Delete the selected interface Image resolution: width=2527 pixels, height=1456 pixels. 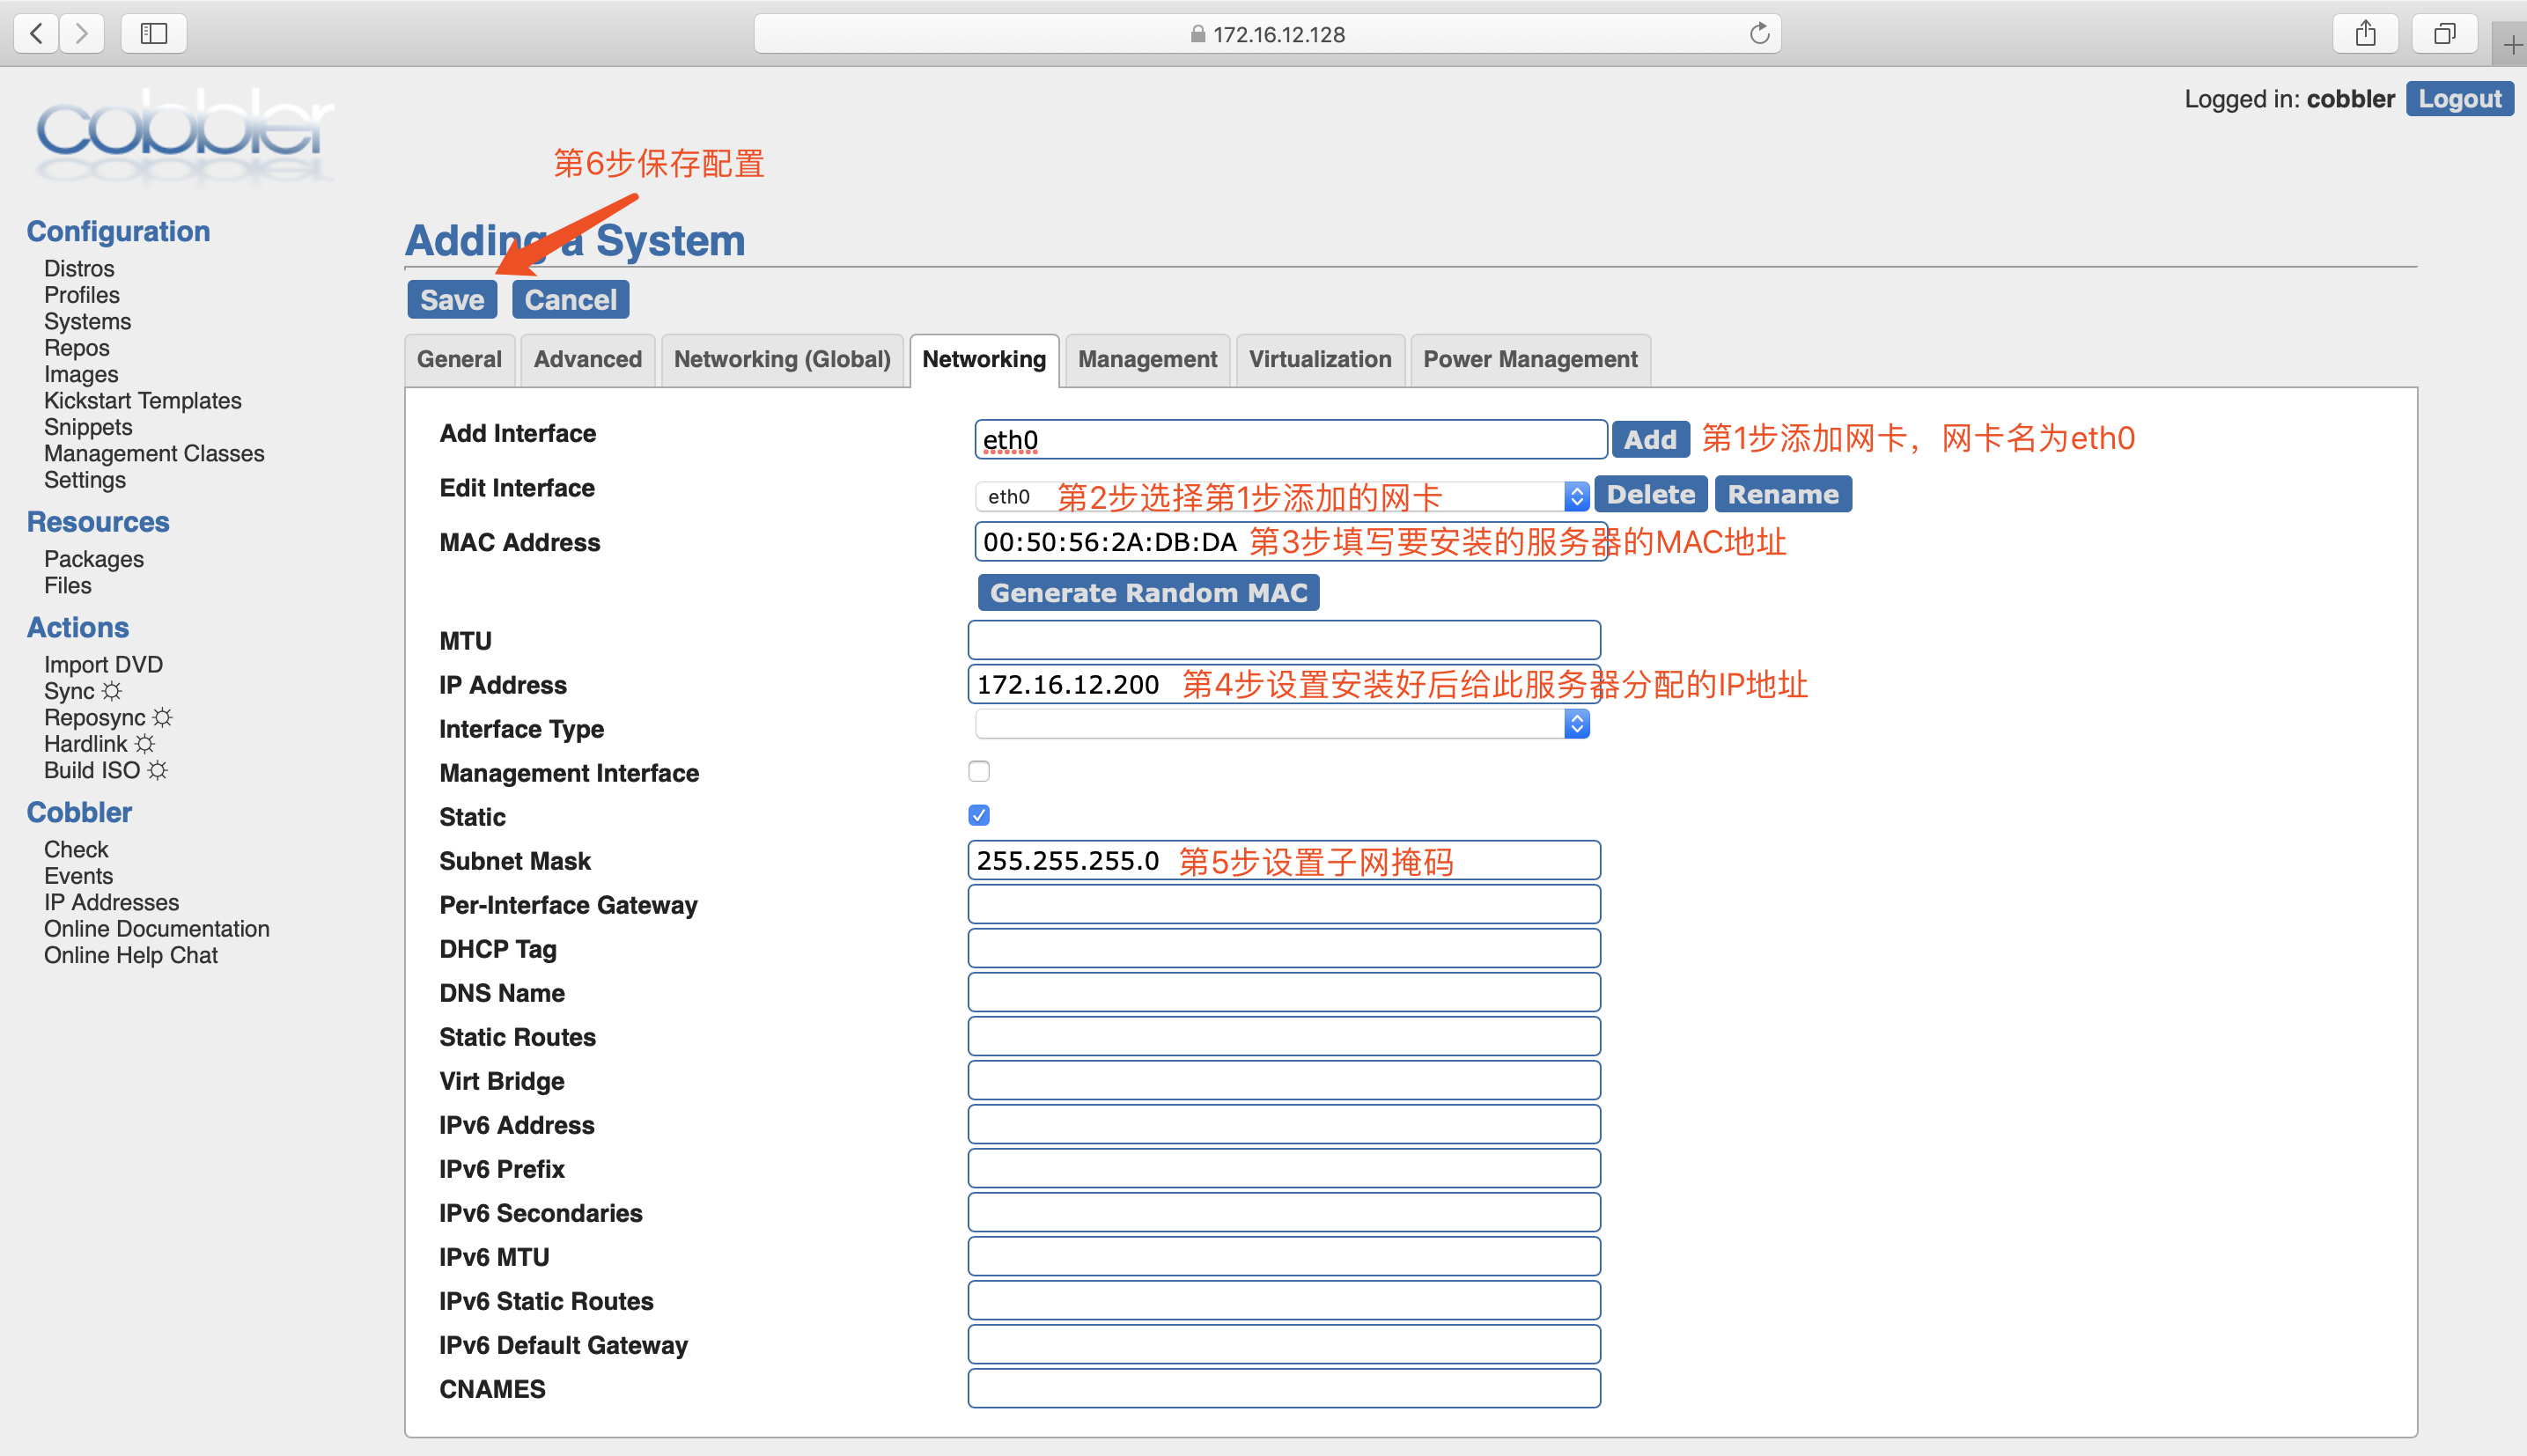(x=1650, y=494)
